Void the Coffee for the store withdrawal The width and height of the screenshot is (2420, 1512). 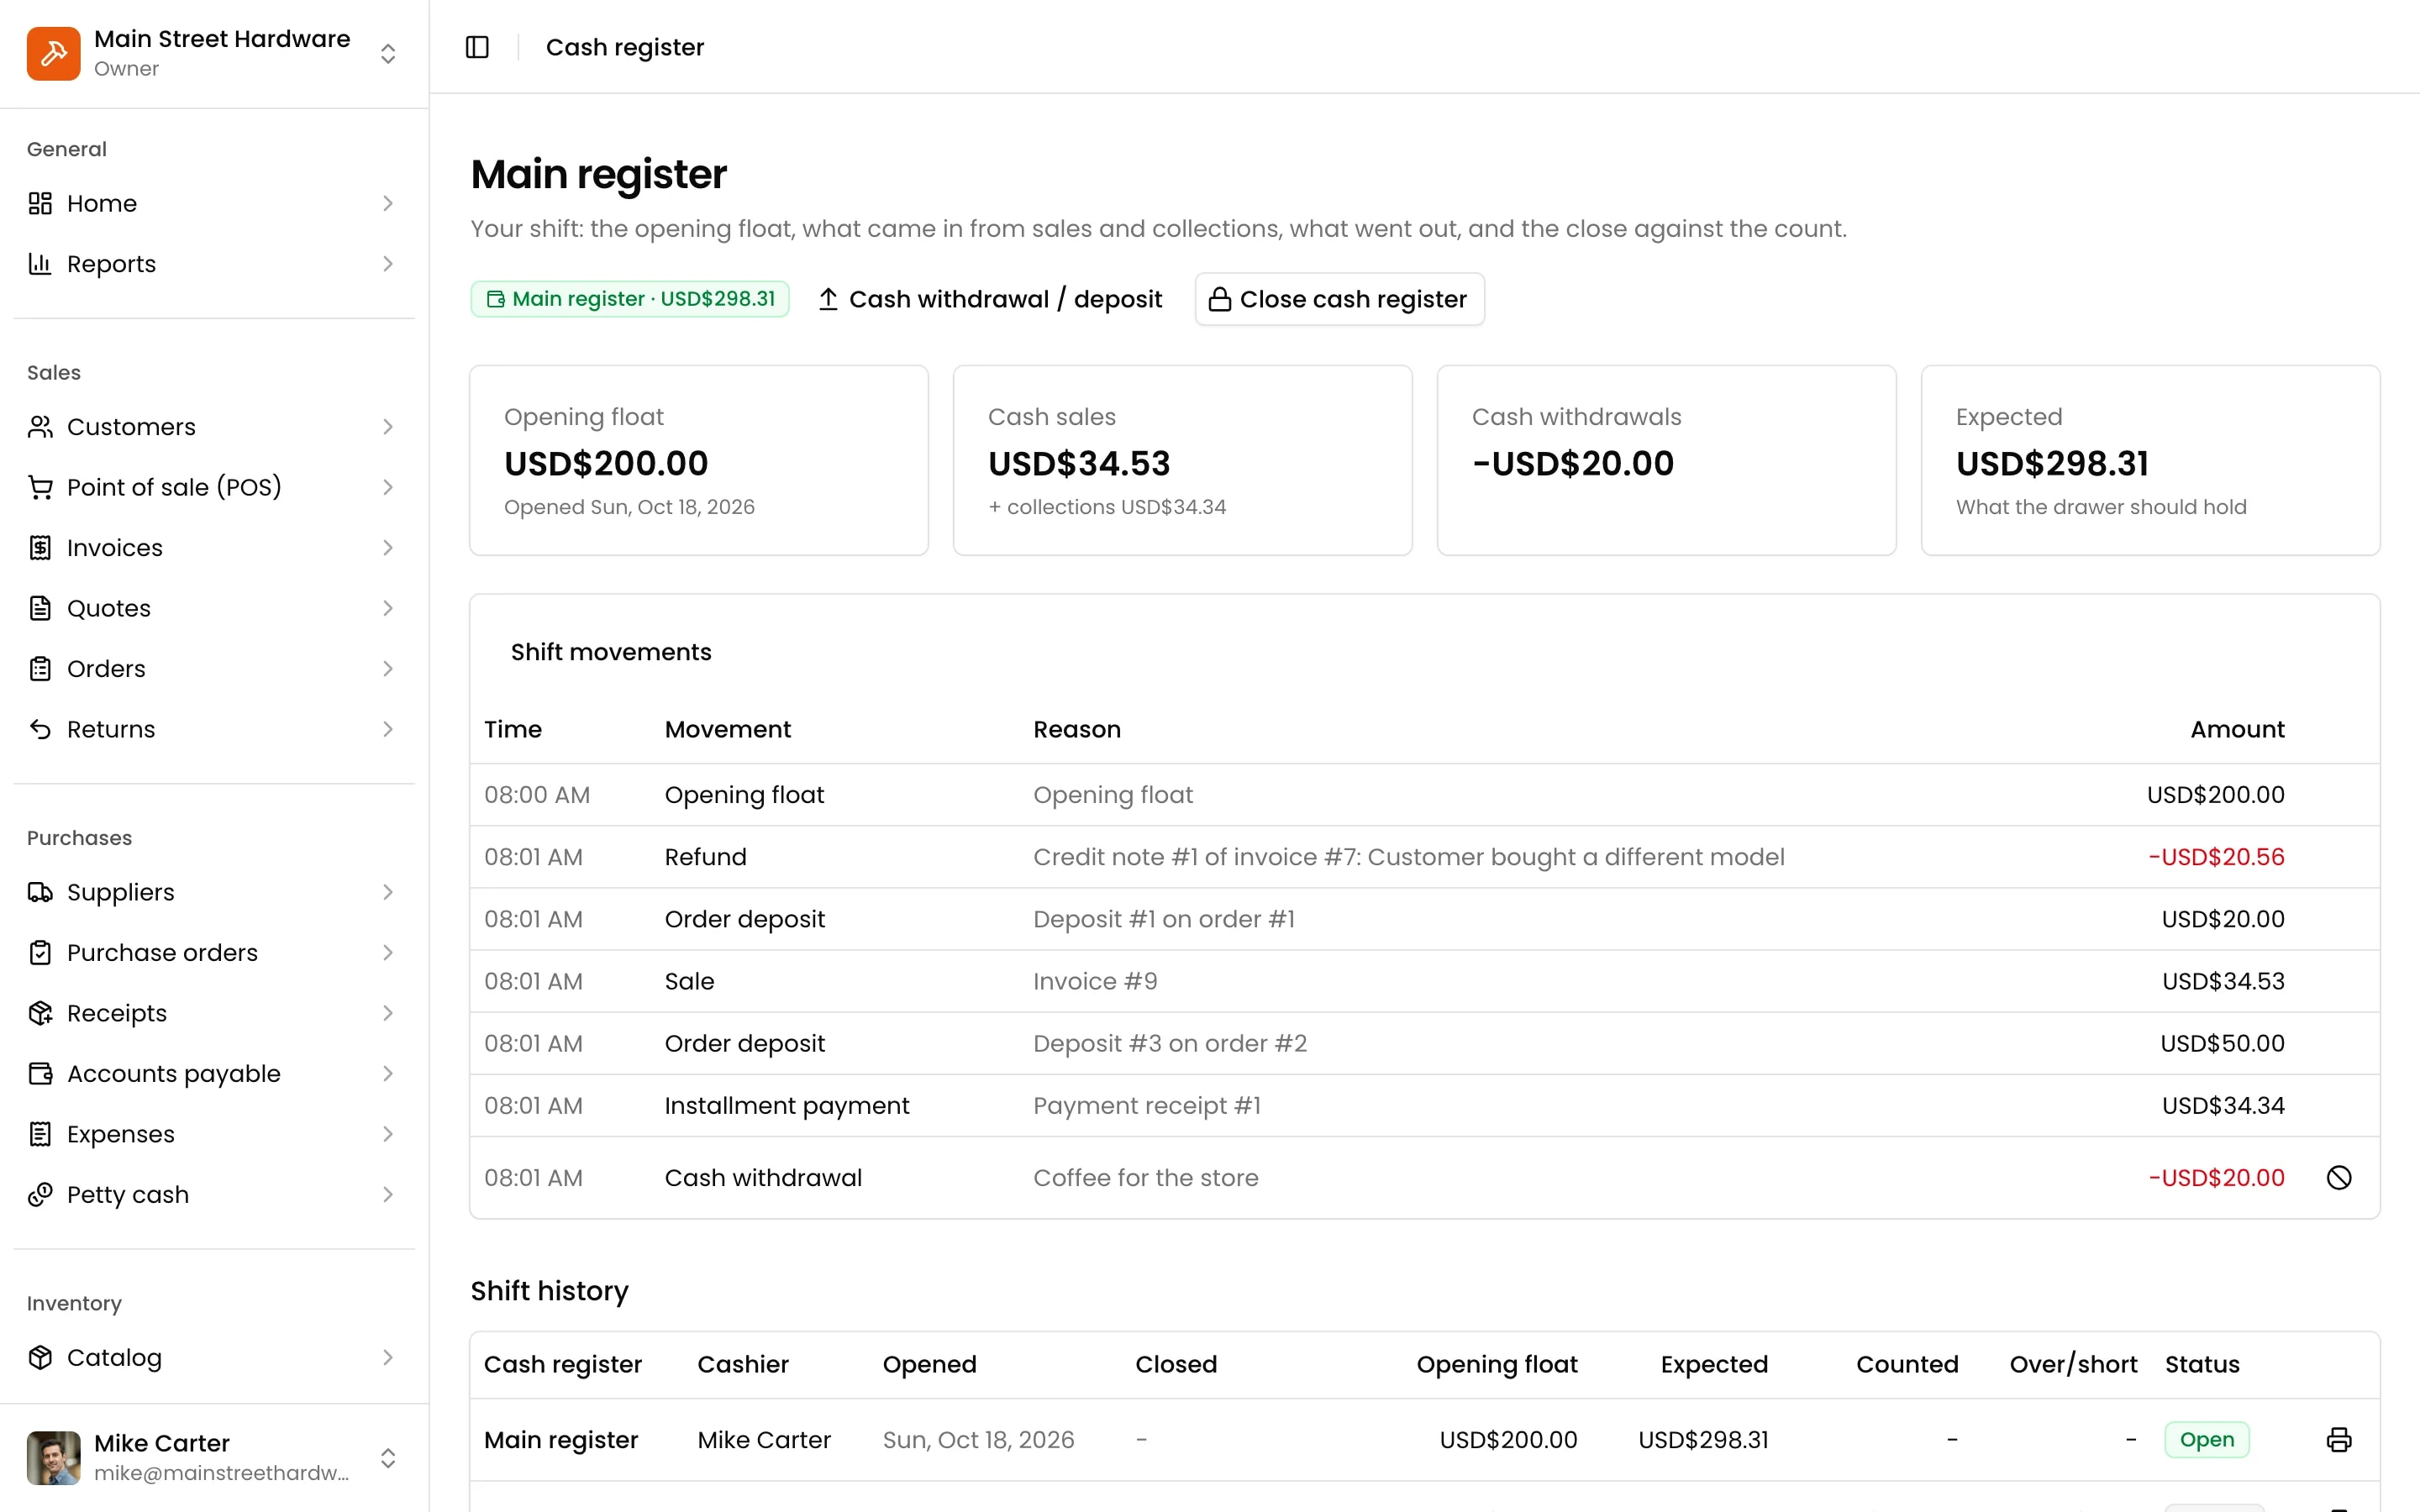pyautogui.click(x=2339, y=1177)
